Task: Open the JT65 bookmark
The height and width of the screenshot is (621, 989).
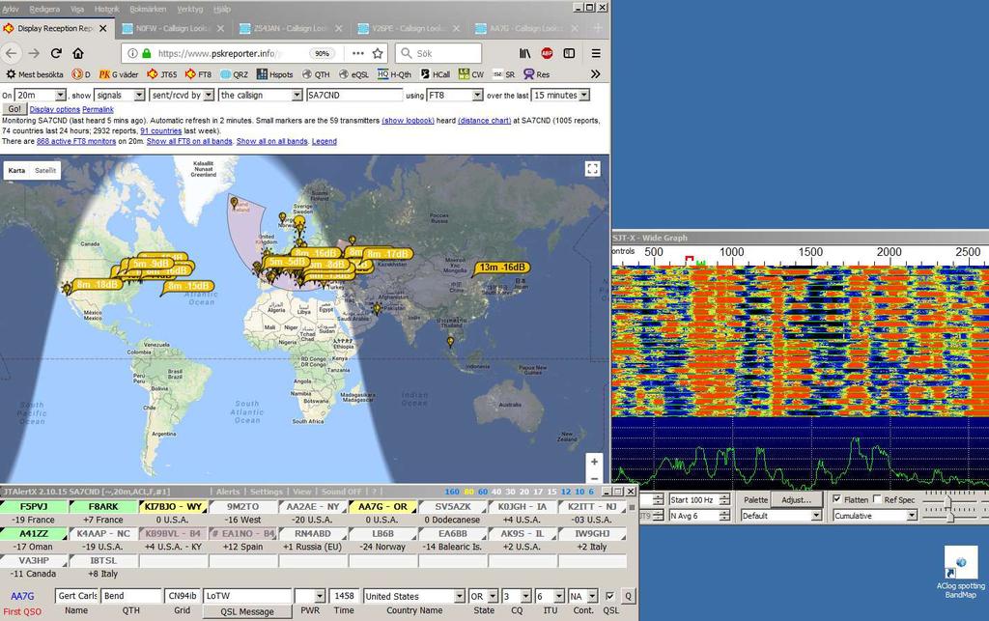Action: (x=162, y=74)
